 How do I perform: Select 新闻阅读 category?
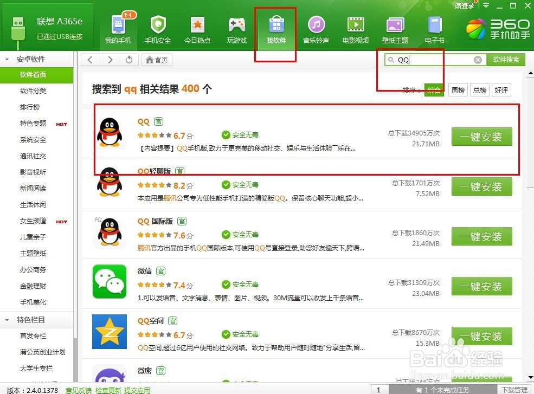(x=33, y=188)
